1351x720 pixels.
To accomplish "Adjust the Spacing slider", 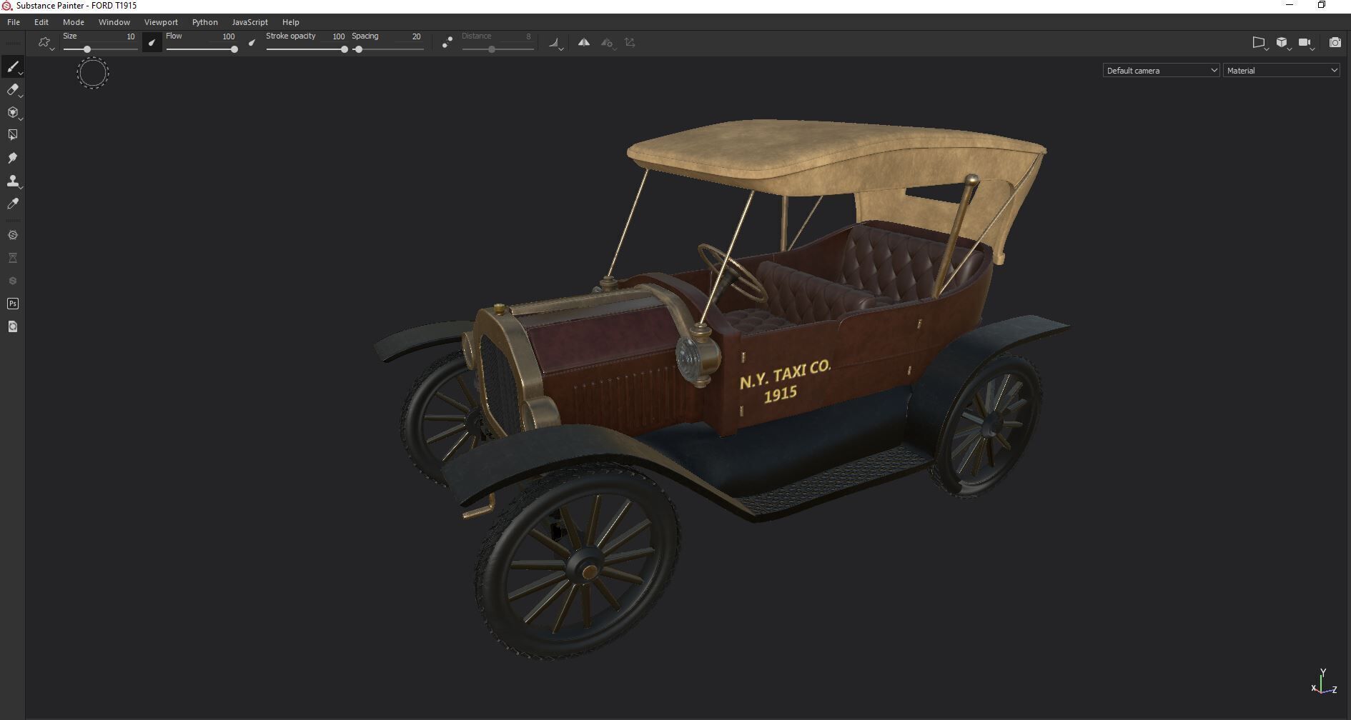I will (388, 49).
